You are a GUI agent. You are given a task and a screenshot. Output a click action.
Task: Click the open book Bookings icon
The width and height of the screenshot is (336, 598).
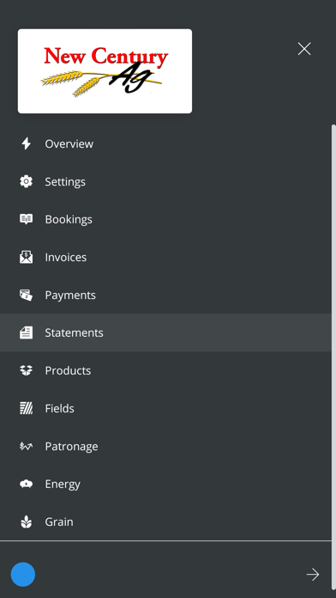(x=26, y=219)
